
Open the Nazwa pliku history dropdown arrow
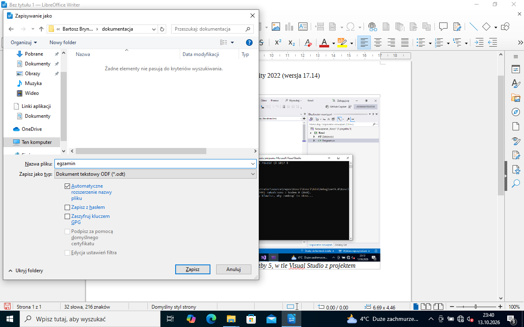click(x=253, y=163)
